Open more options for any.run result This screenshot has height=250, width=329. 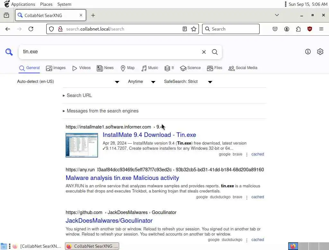click(247, 197)
